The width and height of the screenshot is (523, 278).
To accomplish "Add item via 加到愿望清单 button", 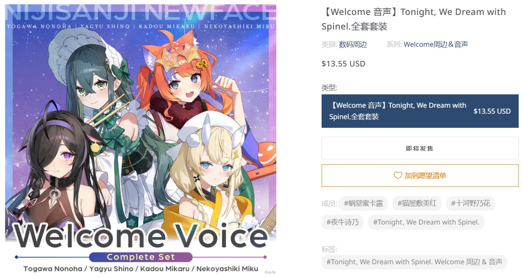I will coord(420,175).
